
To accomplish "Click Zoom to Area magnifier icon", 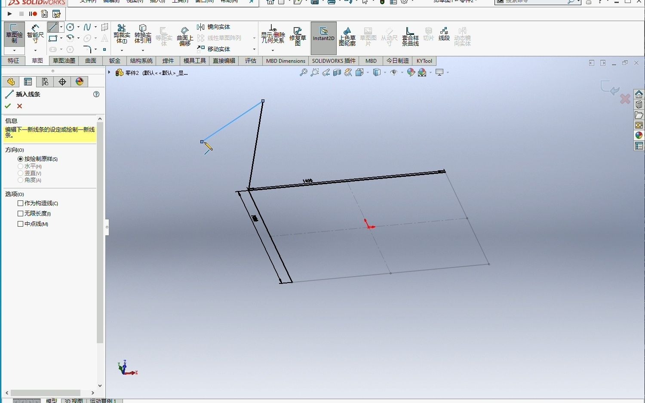I will pos(315,72).
